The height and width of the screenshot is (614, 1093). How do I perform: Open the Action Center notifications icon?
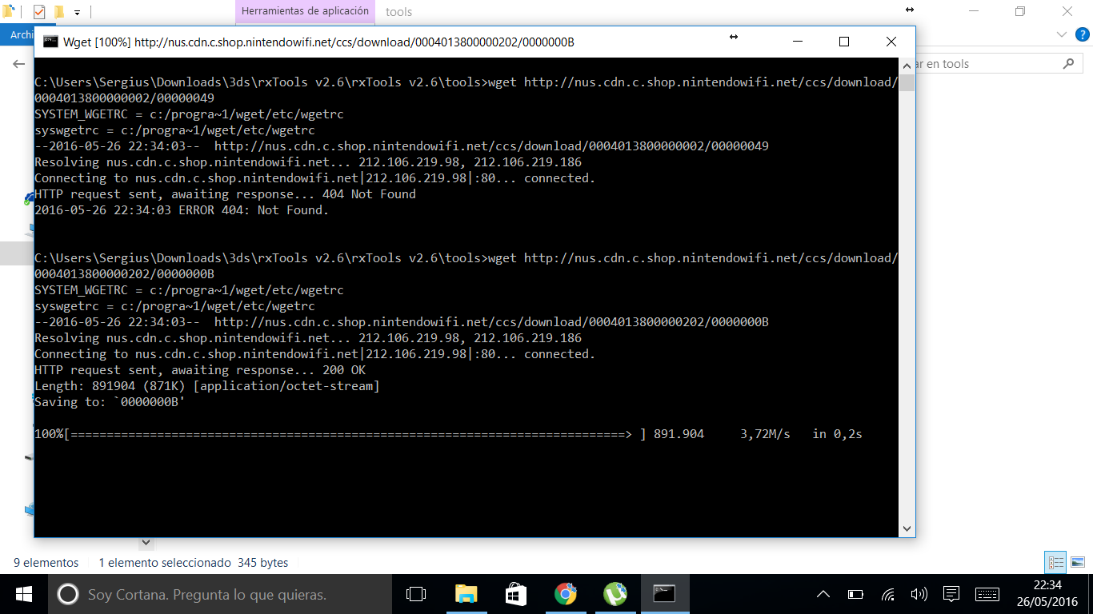coord(951,594)
